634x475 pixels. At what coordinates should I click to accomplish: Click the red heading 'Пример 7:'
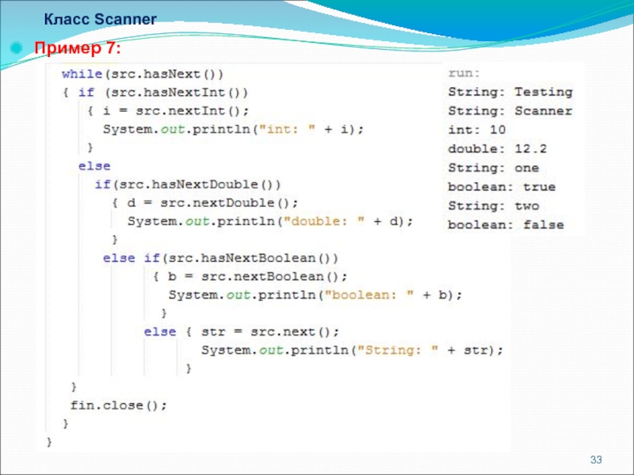[77, 48]
